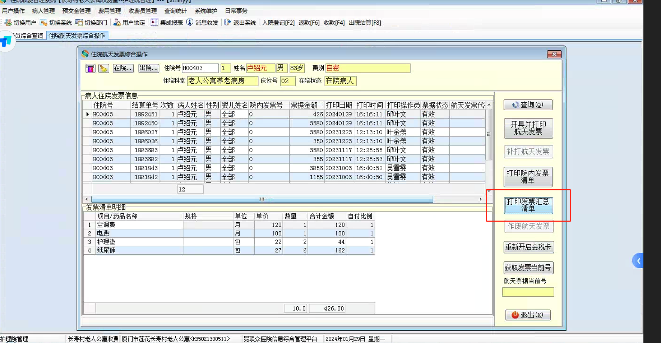
Task: Click the 护理垫 detail row
Action: 229,242
